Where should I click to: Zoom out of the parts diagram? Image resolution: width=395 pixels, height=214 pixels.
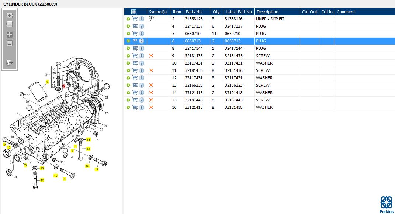point(10,24)
